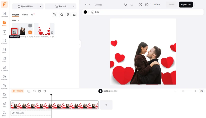206x118 pixels.
Task: Click the duplicate clip icon
Action: 39,91
